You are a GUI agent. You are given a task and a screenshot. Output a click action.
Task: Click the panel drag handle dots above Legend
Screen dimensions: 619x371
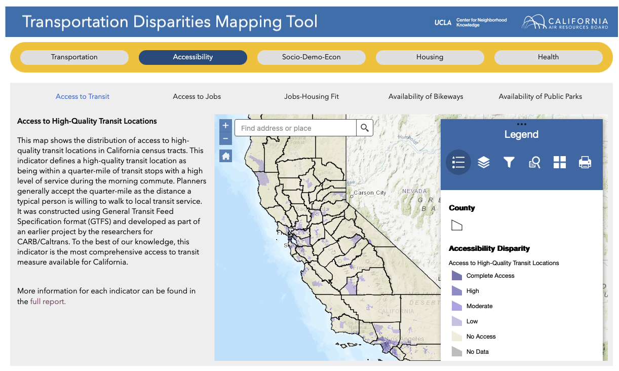coord(521,124)
